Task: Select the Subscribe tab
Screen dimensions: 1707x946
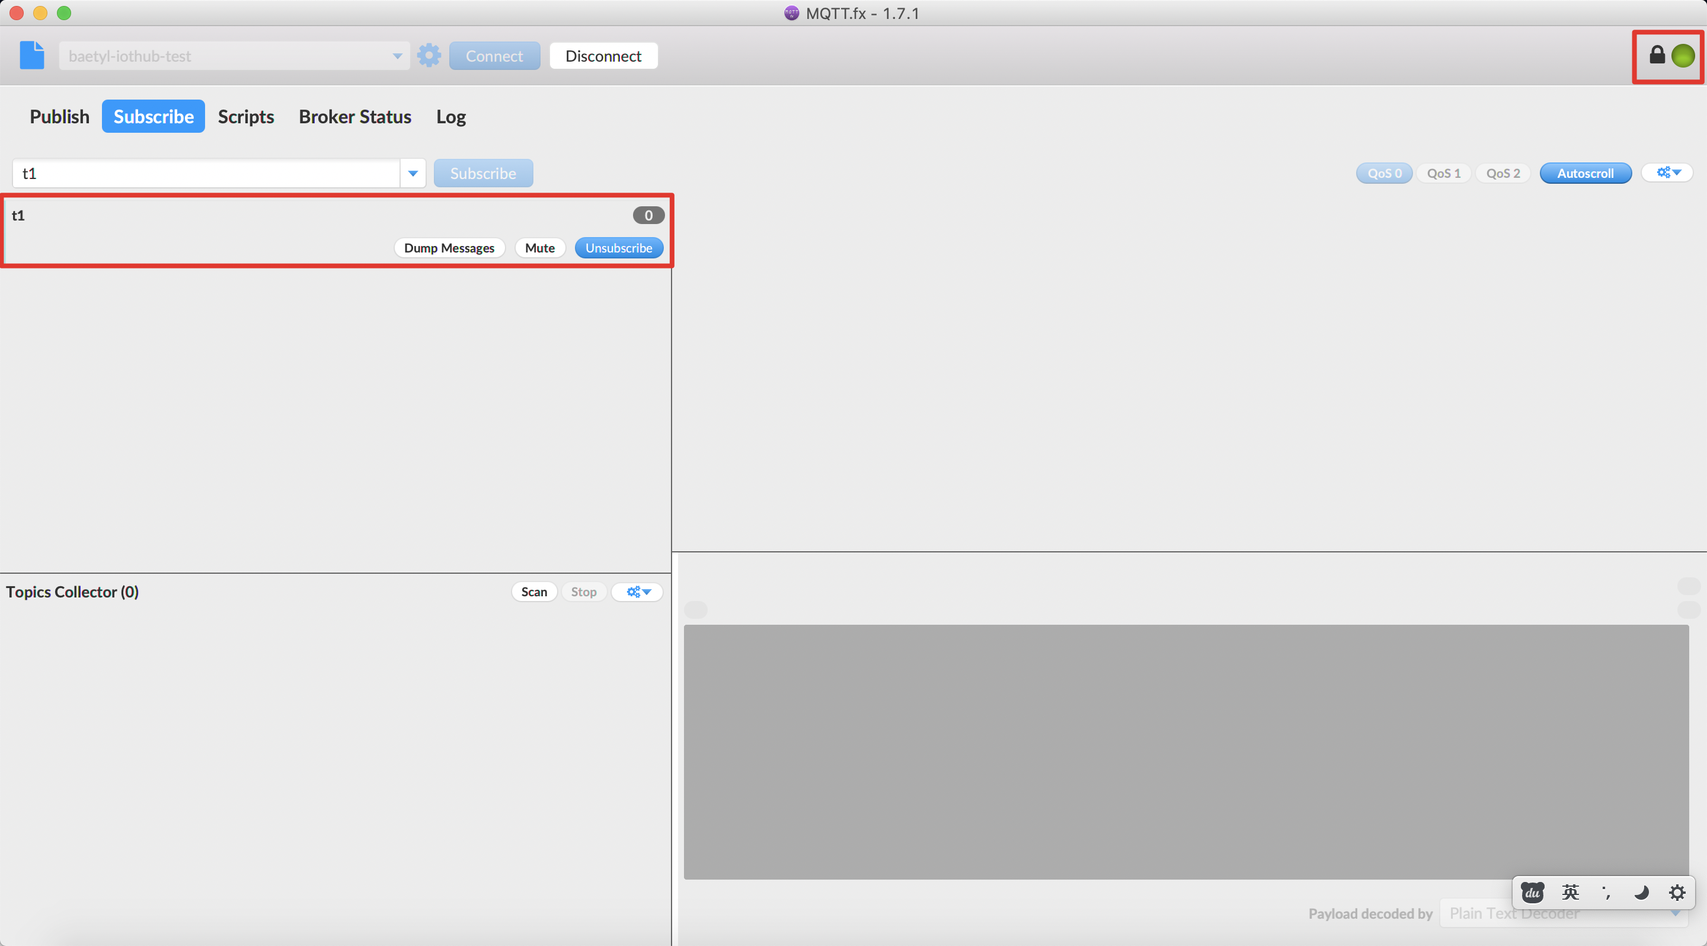Action: pyautogui.click(x=153, y=117)
